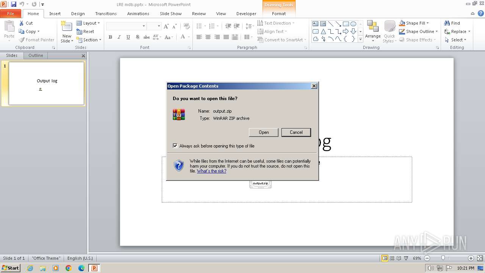Open Chrome from the taskbar
This screenshot has height=273, width=485.
point(69,268)
